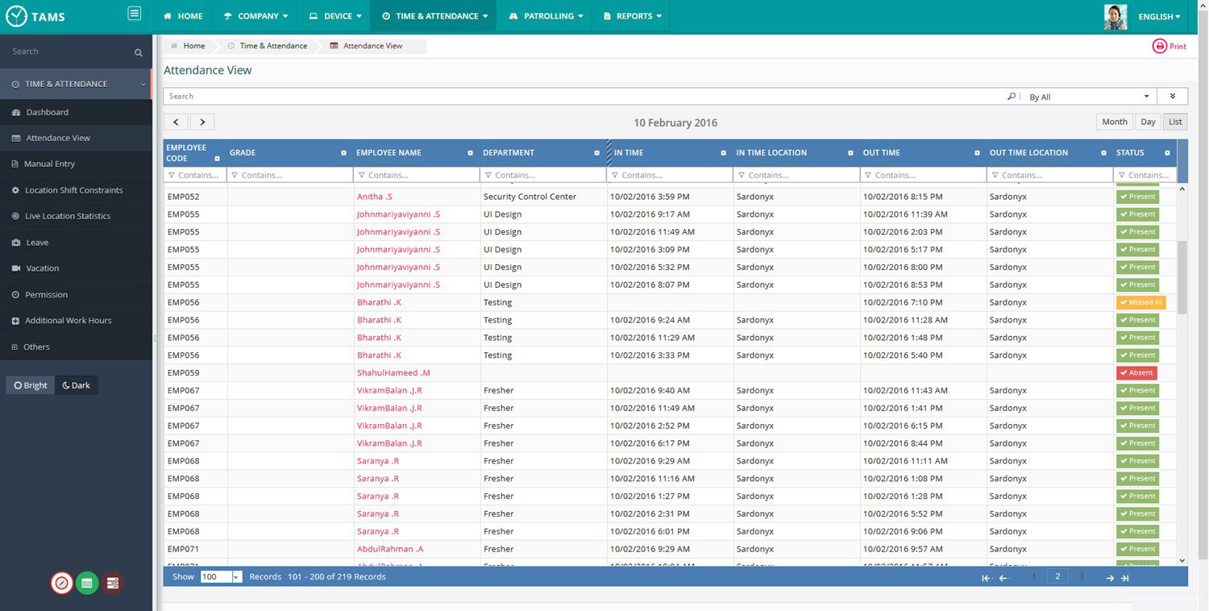Open Dashboard in sidebar
The height and width of the screenshot is (611, 1209).
(76, 112)
